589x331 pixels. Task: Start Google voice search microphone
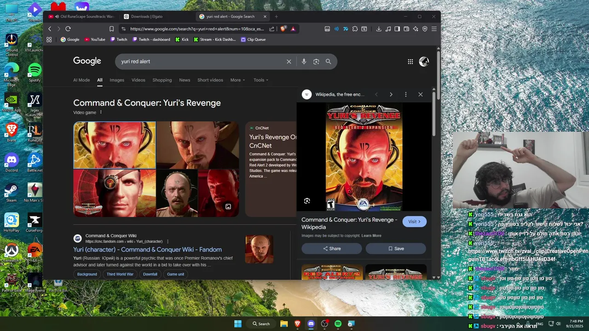click(304, 62)
